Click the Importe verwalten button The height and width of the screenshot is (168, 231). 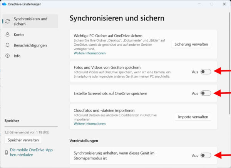pyautogui.click(x=193, y=117)
